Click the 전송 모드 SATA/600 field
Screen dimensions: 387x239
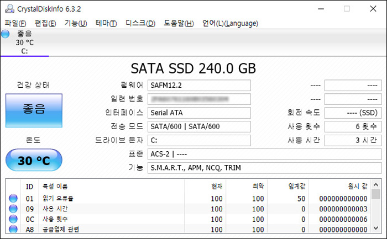(199, 126)
